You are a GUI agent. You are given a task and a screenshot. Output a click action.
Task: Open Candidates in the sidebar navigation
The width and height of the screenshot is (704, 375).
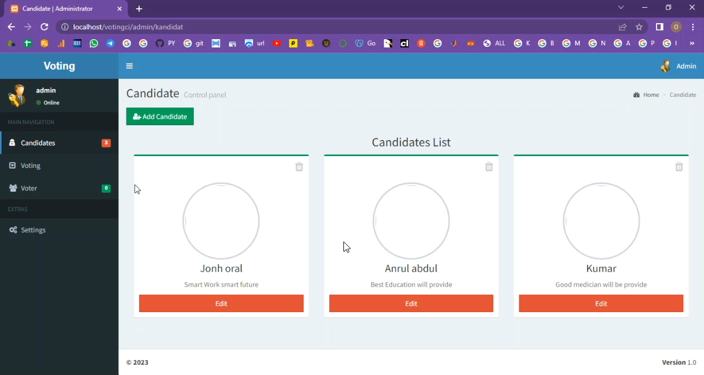[38, 143]
